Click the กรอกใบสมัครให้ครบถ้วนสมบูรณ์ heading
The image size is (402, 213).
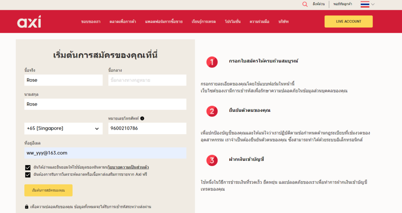(x=263, y=61)
